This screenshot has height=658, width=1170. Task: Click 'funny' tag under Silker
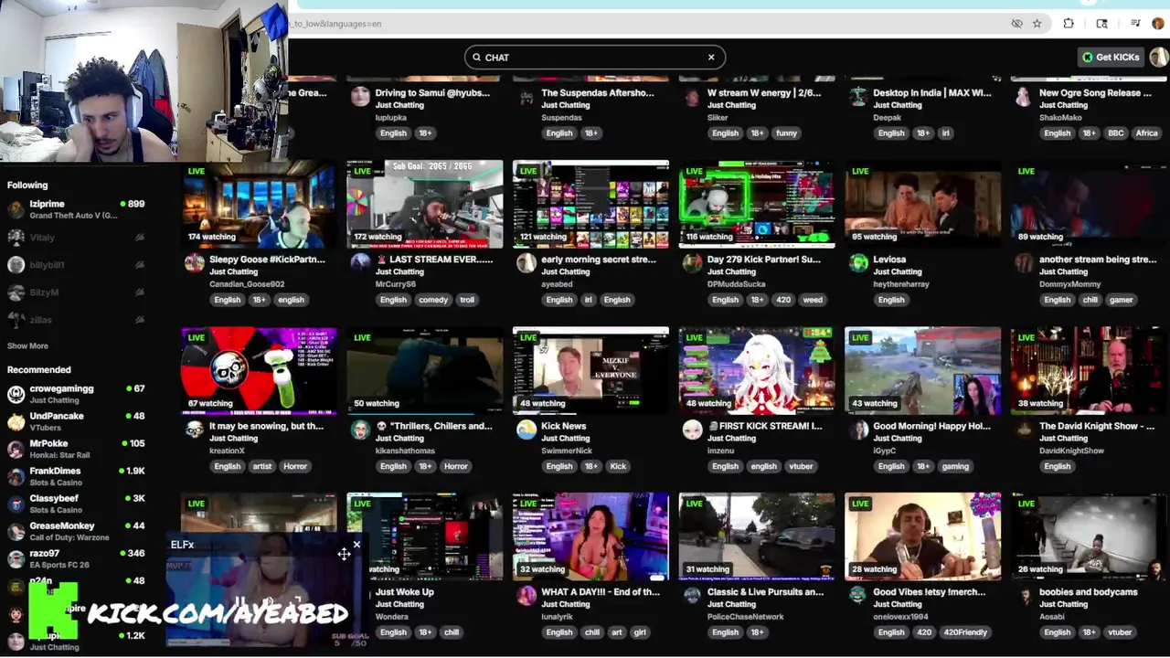786,133
